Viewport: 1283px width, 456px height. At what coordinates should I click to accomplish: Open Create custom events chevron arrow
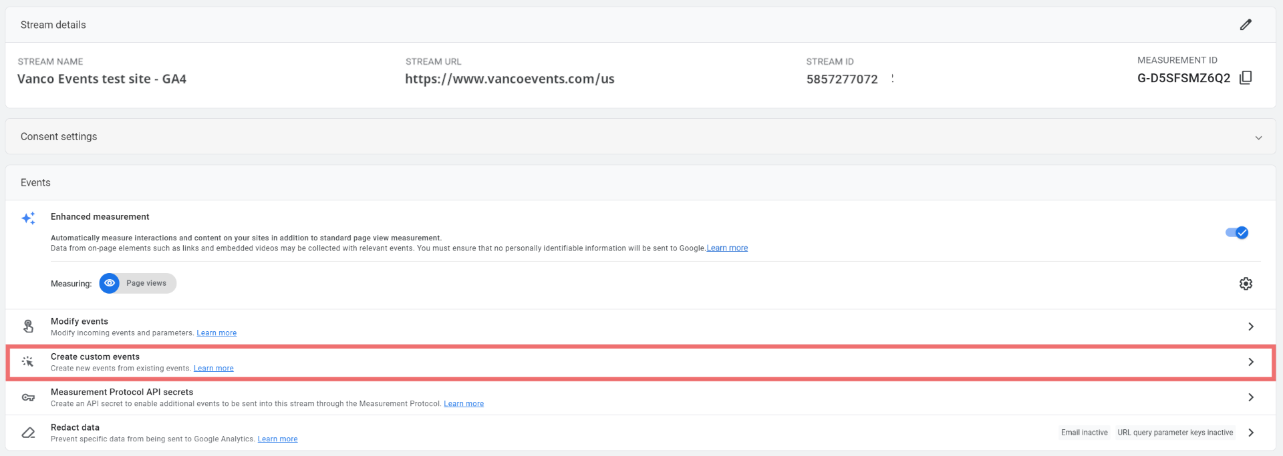coord(1251,362)
